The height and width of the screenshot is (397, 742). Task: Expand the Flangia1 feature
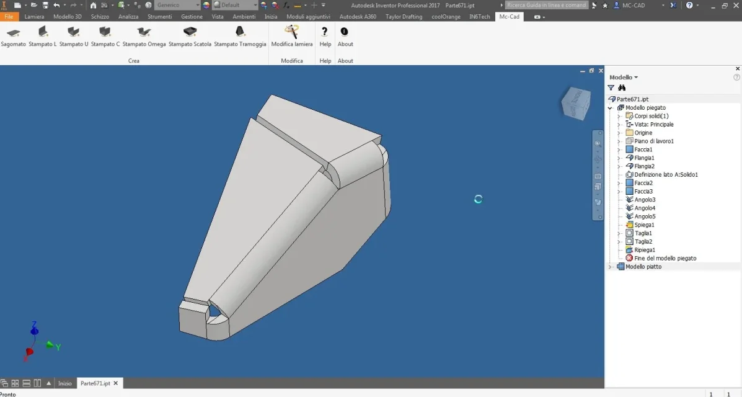(x=619, y=158)
